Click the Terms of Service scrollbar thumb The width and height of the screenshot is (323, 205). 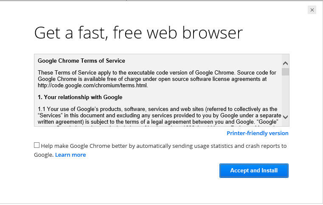pyautogui.click(x=285, y=71)
